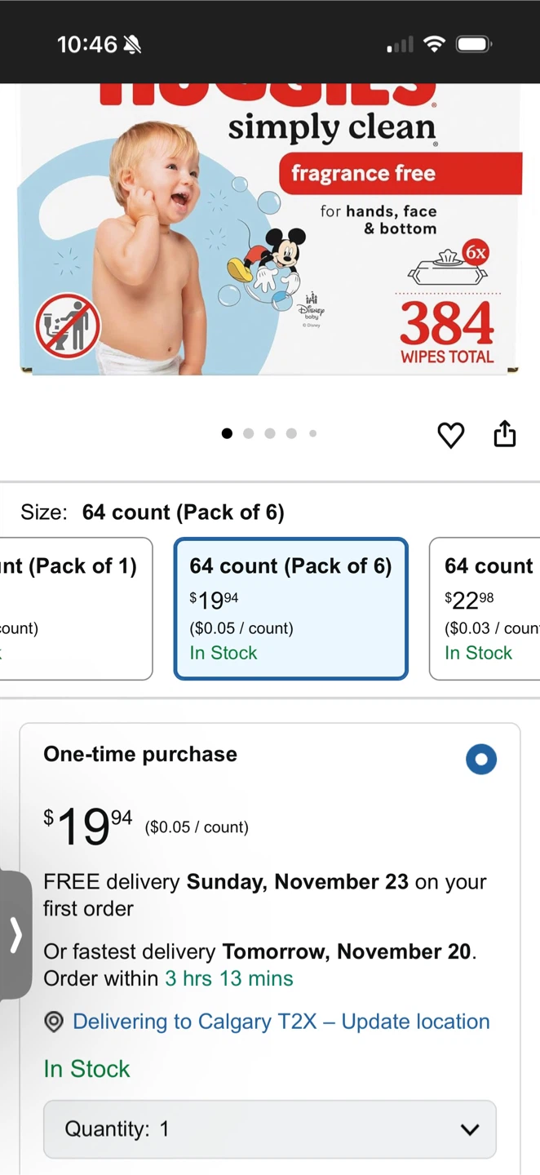The height and width of the screenshot is (1175, 540).
Task: Select the 64 count (Pack of 6) option
Action: click(x=291, y=609)
